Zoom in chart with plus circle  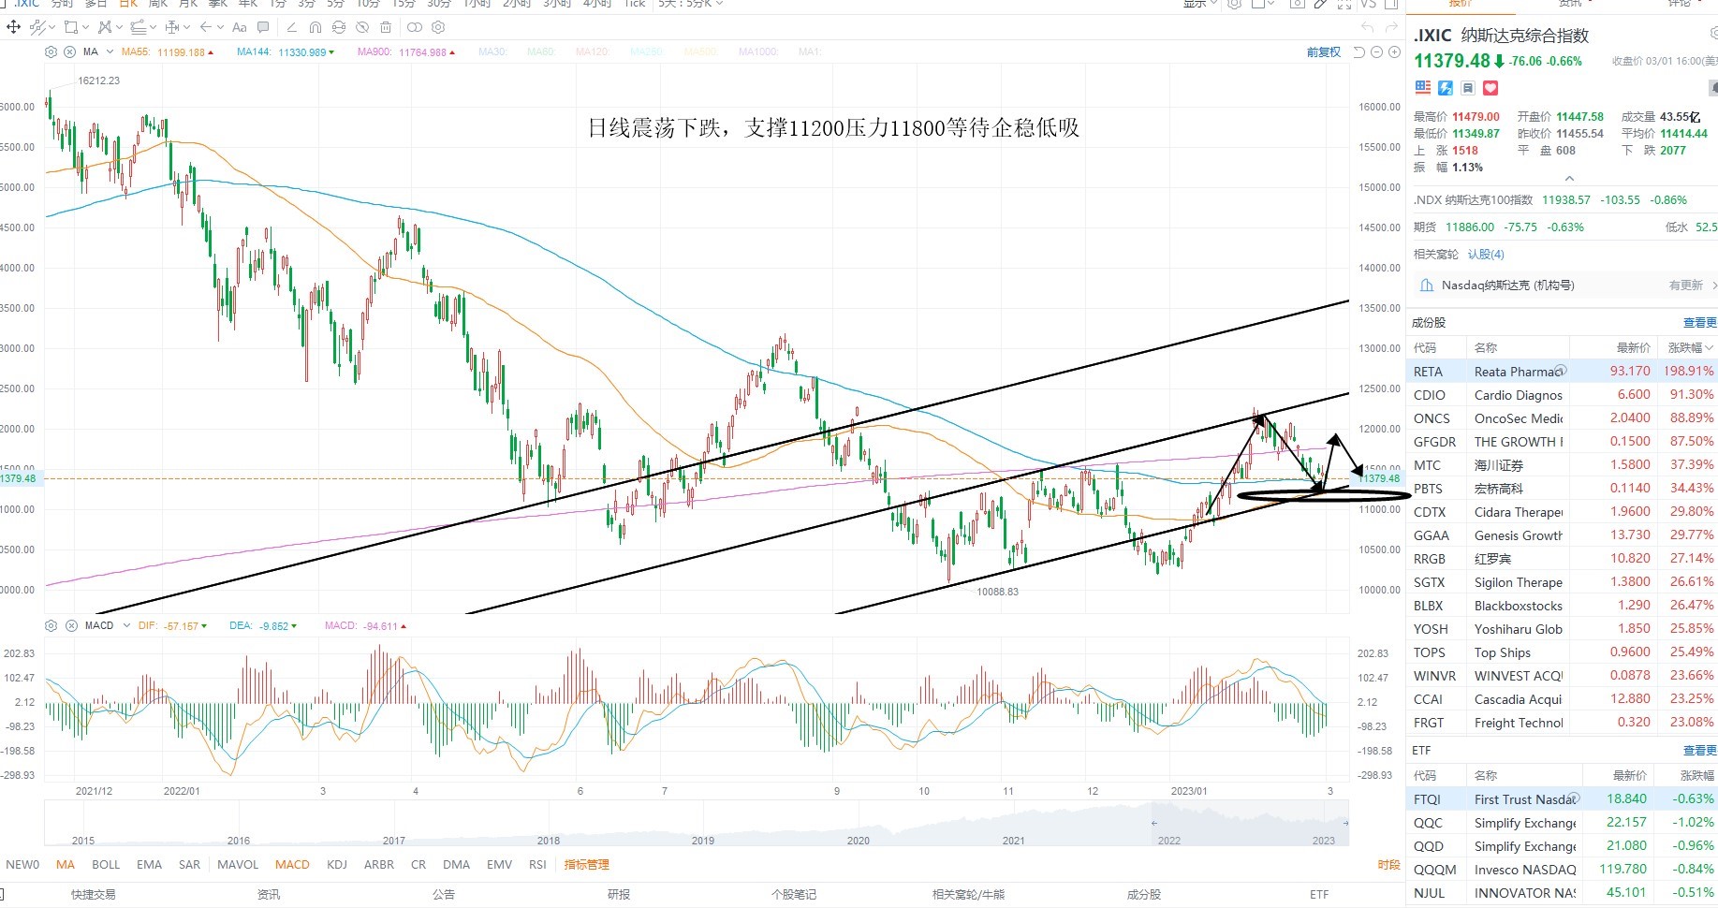[x=1395, y=52]
